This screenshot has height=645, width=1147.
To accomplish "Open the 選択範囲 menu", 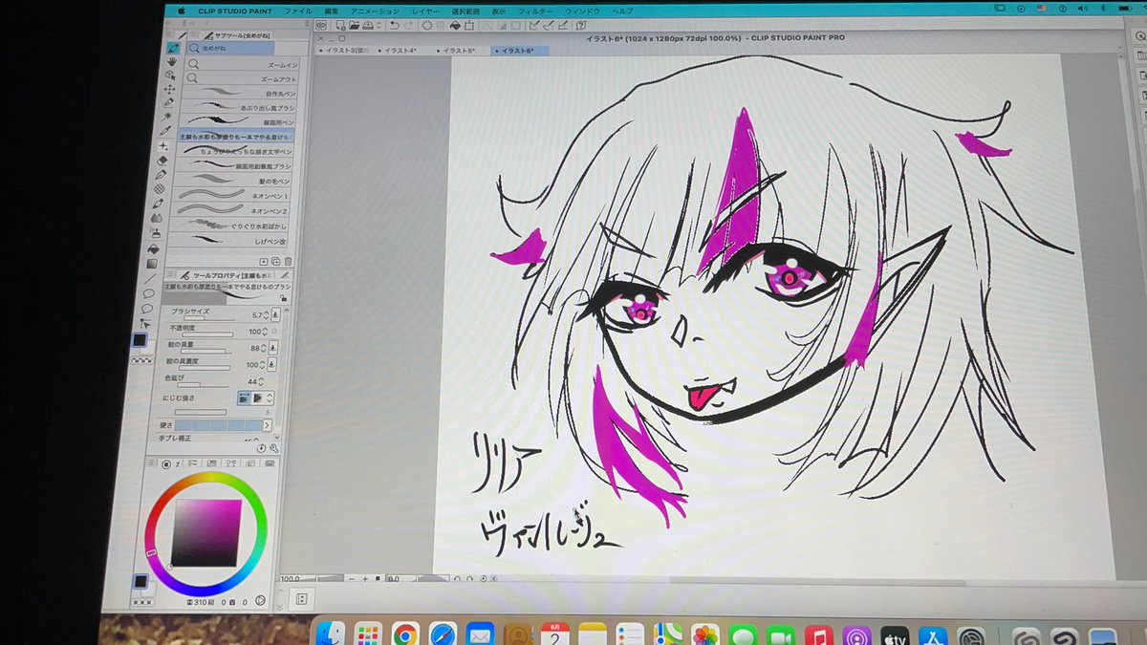I will (x=467, y=11).
